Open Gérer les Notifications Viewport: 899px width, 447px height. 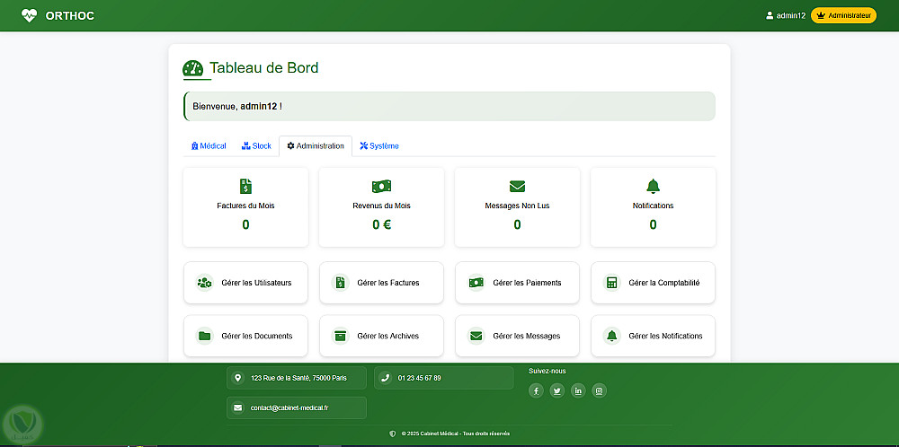[x=653, y=336]
